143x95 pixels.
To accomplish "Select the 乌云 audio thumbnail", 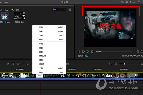I will pyautogui.click(x=5, y=16).
